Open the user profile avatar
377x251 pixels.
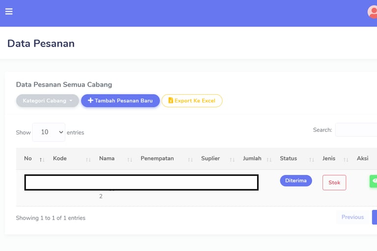coord(373,12)
